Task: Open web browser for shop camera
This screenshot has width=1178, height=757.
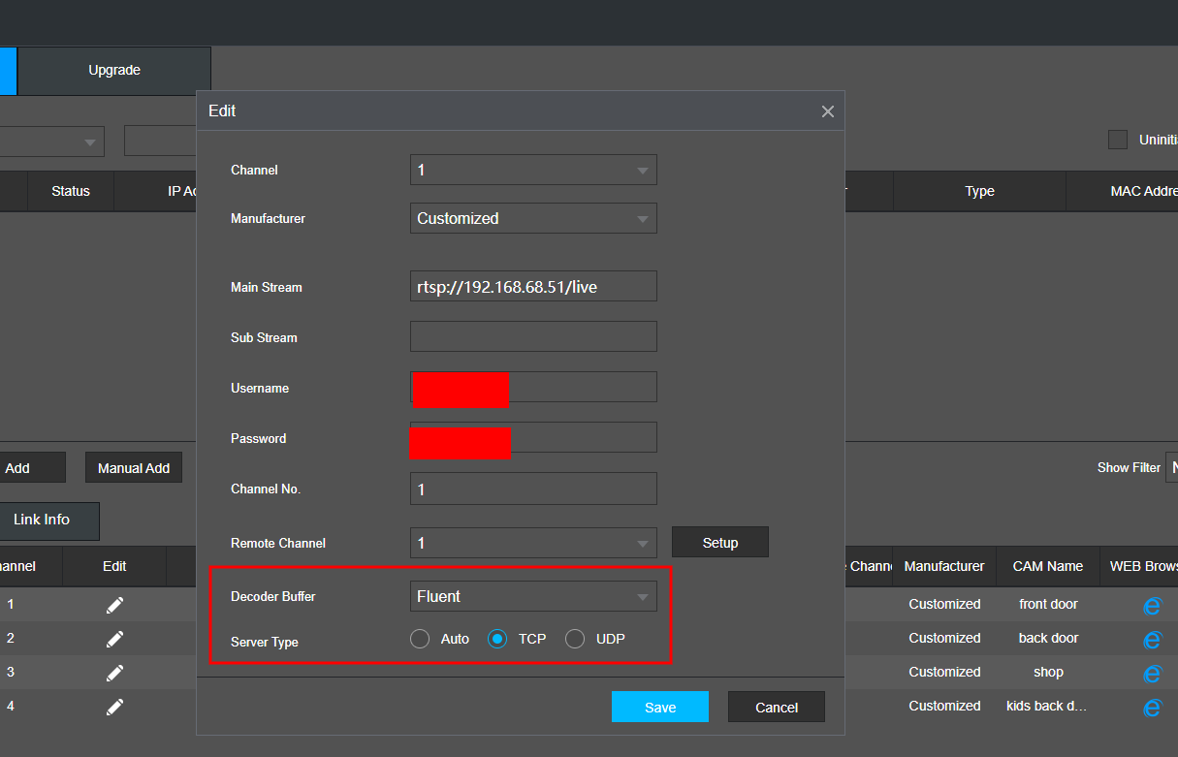Action: 1152,674
